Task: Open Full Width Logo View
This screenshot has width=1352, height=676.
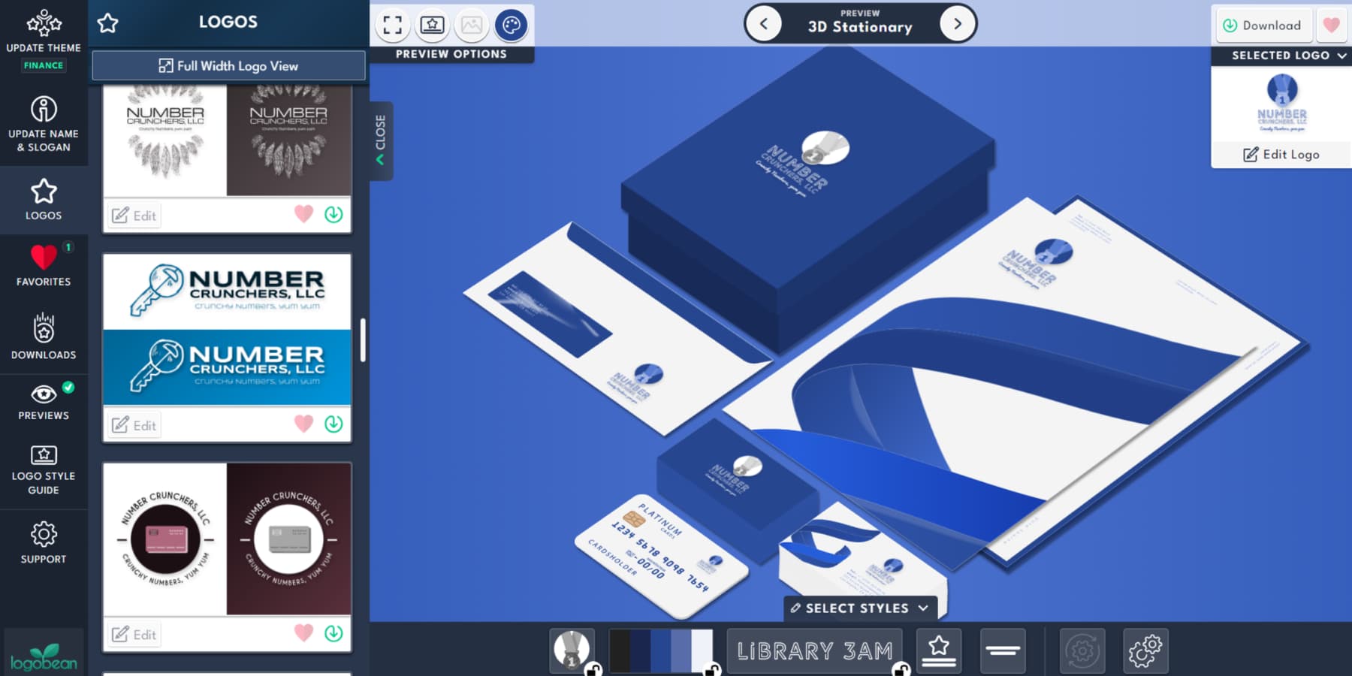Action: pyautogui.click(x=228, y=65)
